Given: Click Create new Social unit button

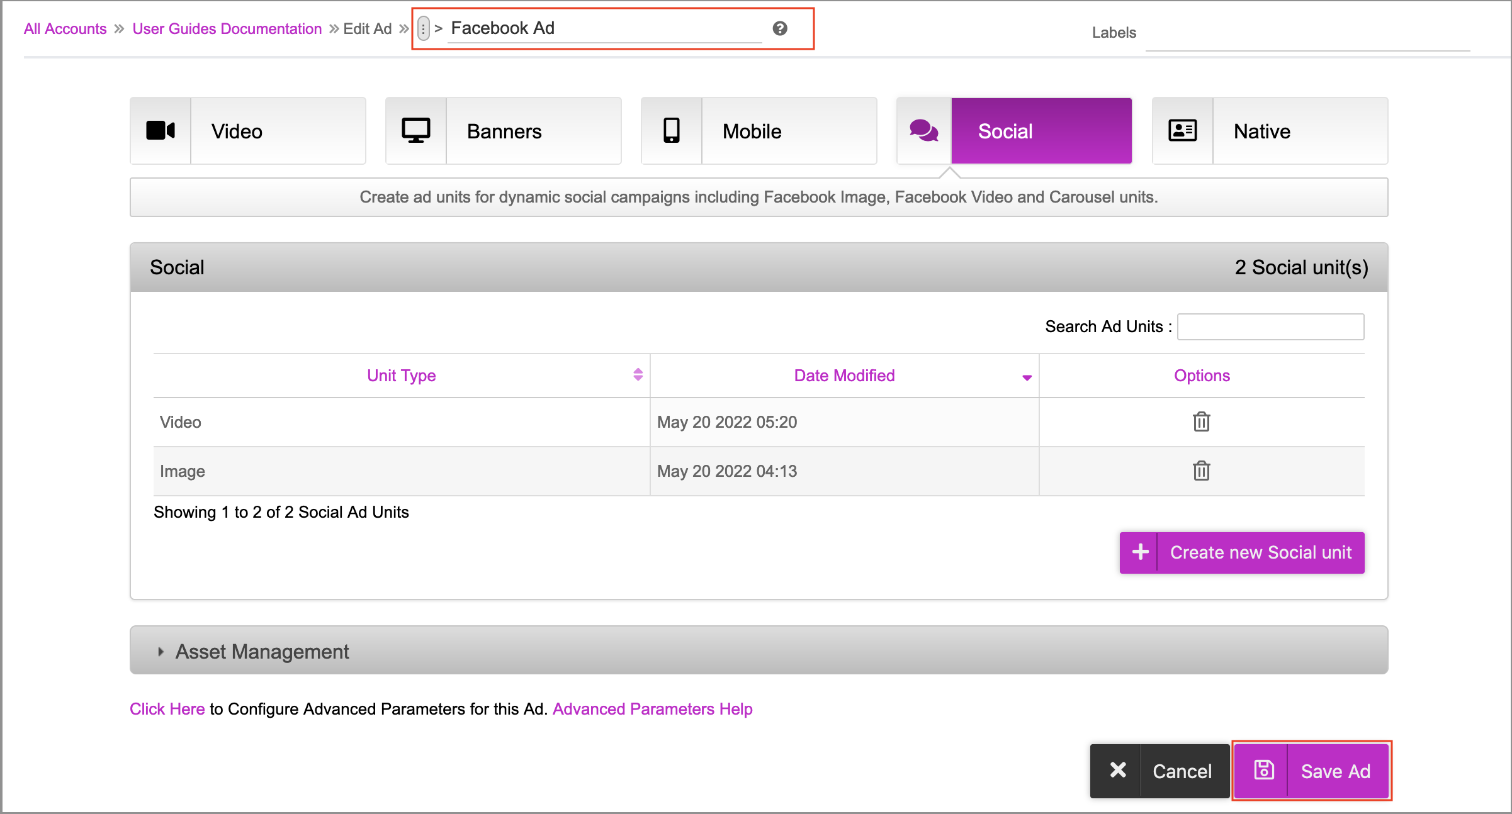Looking at the screenshot, I should point(1241,552).
